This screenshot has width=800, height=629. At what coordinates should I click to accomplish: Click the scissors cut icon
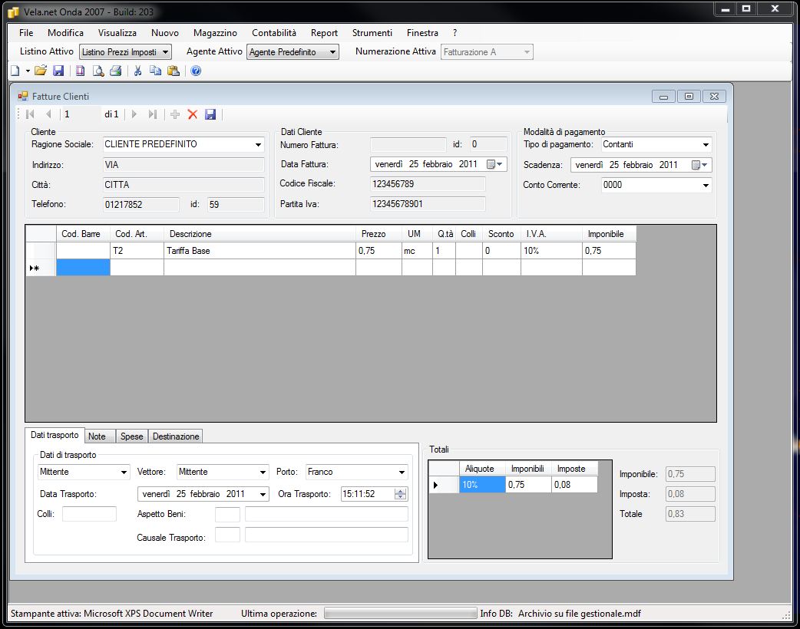[x=138, y=71]
